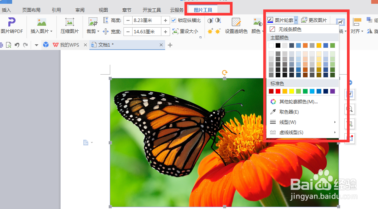Switch to 审阅 ribbon tab
The width and height of the screenshot is (378, 209).
pos(80,10)
